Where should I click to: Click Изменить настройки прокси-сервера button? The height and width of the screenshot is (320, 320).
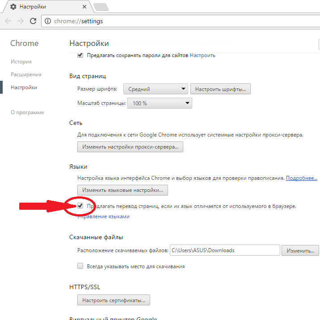point(130,147)
